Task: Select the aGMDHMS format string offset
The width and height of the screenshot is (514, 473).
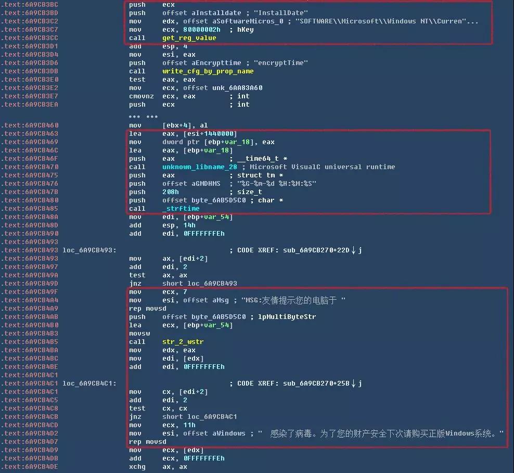Action: click(206, 184)
